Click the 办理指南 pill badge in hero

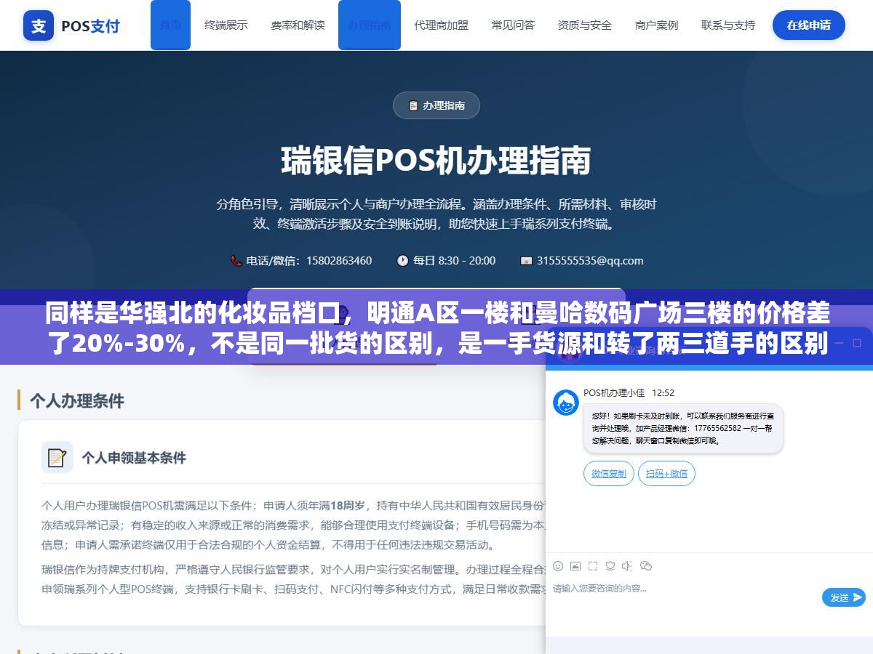click(x=436, y=105)
